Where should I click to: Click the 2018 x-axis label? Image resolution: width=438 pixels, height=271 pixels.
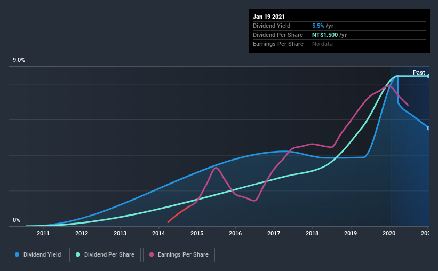click(x=312, y=233)
